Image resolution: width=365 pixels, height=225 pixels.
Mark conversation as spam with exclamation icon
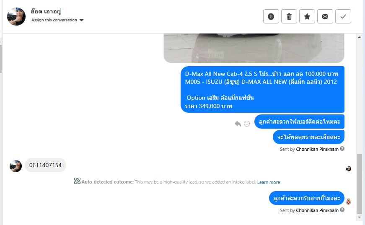(271, 16)
